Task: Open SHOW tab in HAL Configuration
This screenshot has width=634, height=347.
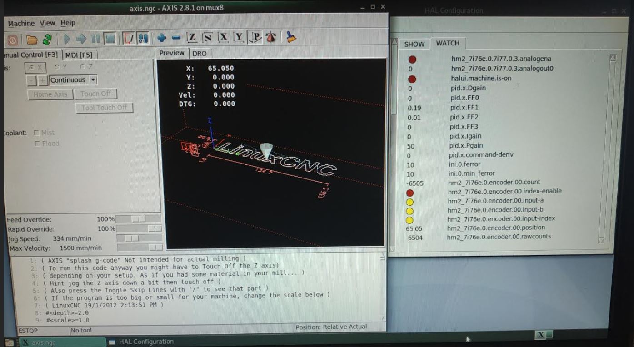Action: pyautogui.click(x=414, y=44)
